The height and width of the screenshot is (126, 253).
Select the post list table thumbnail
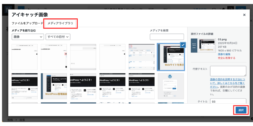(x=141, y=57)
